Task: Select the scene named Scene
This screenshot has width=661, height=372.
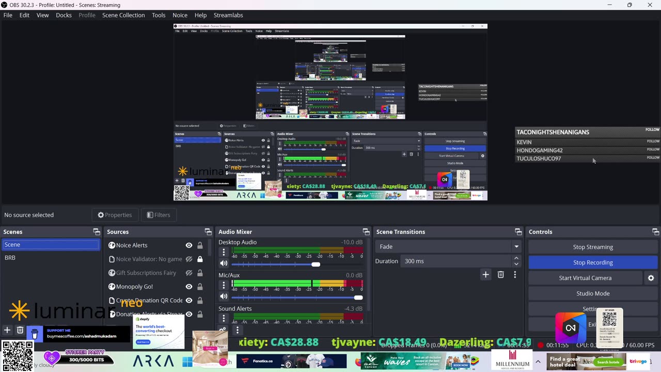Action: tap(51, 245)
